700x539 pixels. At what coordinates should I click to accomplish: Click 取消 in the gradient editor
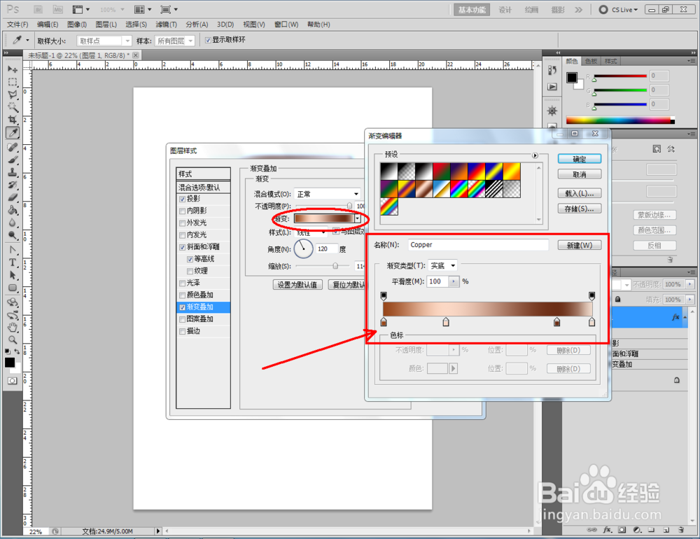(580, 174)
